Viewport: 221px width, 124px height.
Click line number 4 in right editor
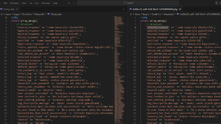[x=135, y=28]
